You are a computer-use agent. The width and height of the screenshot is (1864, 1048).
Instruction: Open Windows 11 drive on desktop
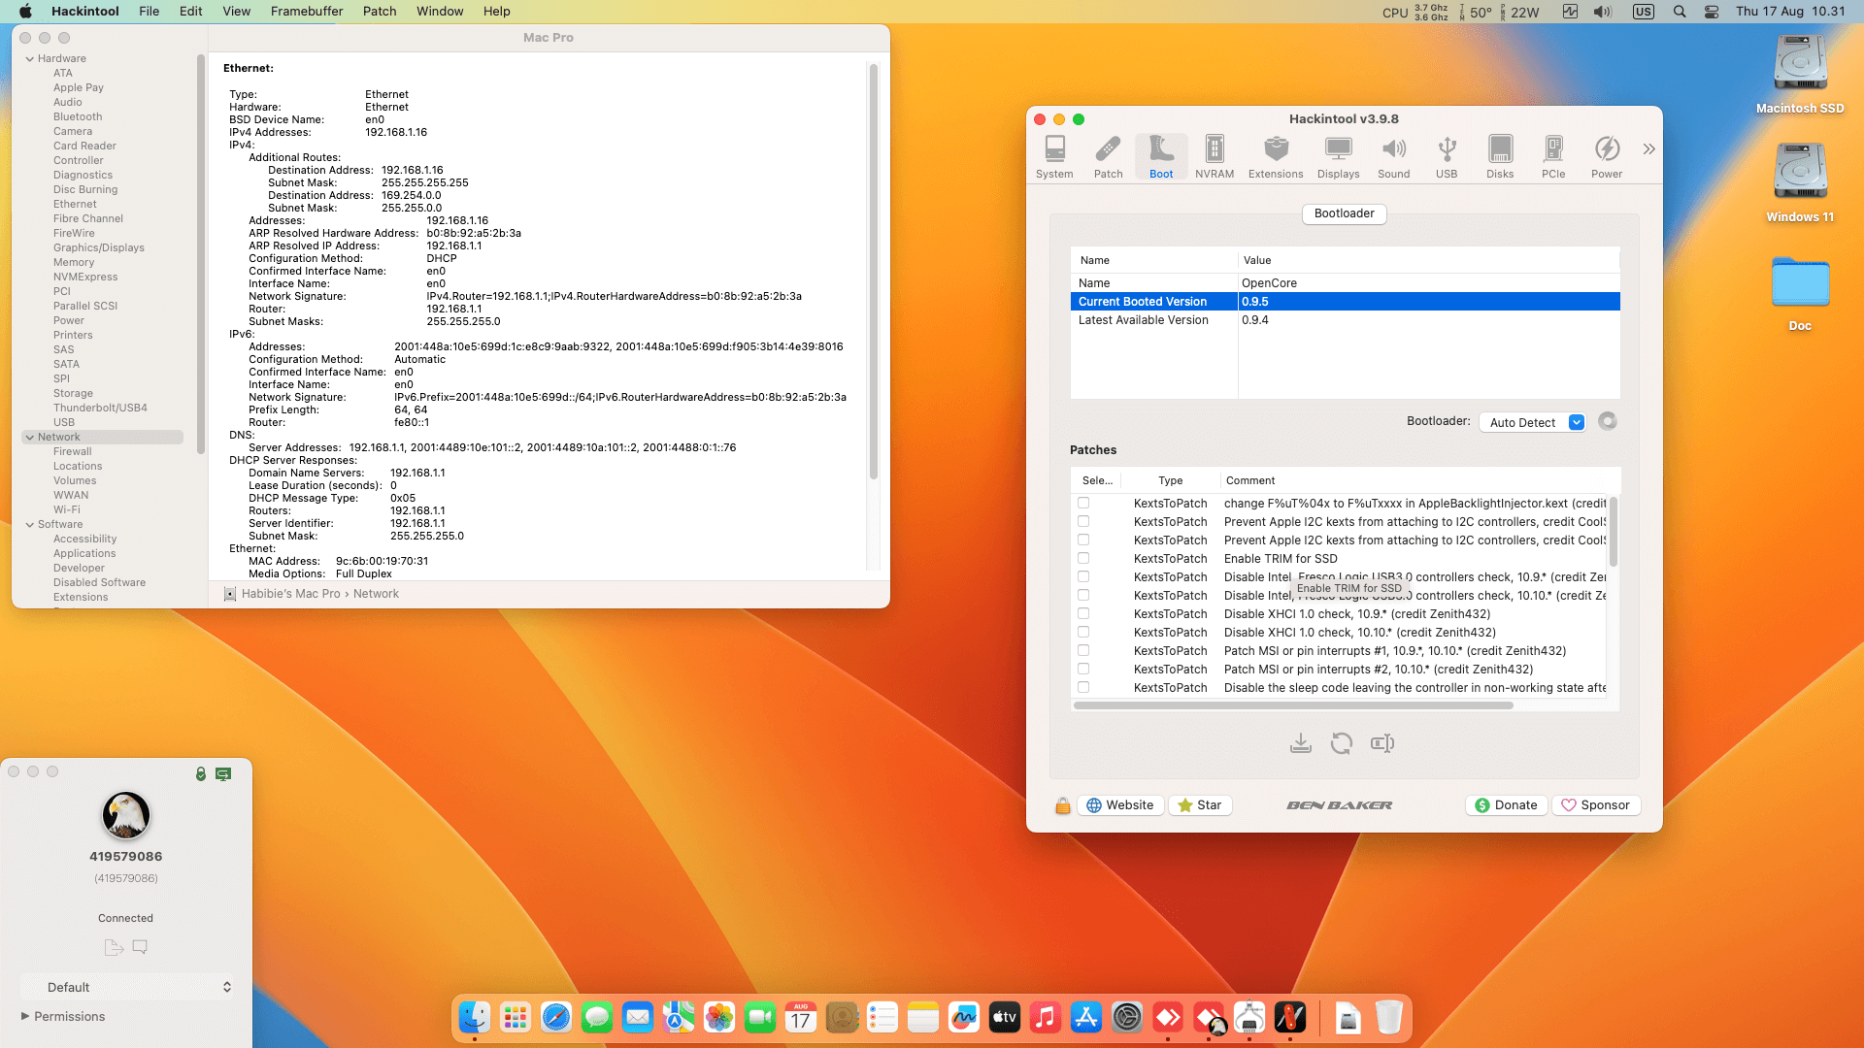click(1800, 183)
